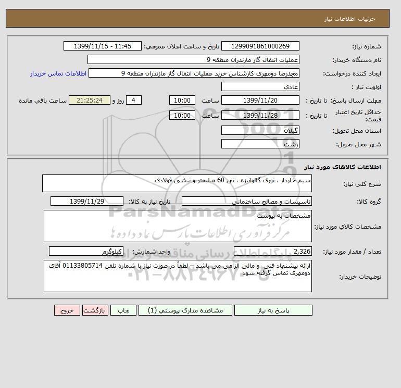Click the goods group field تاسیسات و مصالح ساختمانی
This screenshot has height=388, width=401.
tap(247, 201)
